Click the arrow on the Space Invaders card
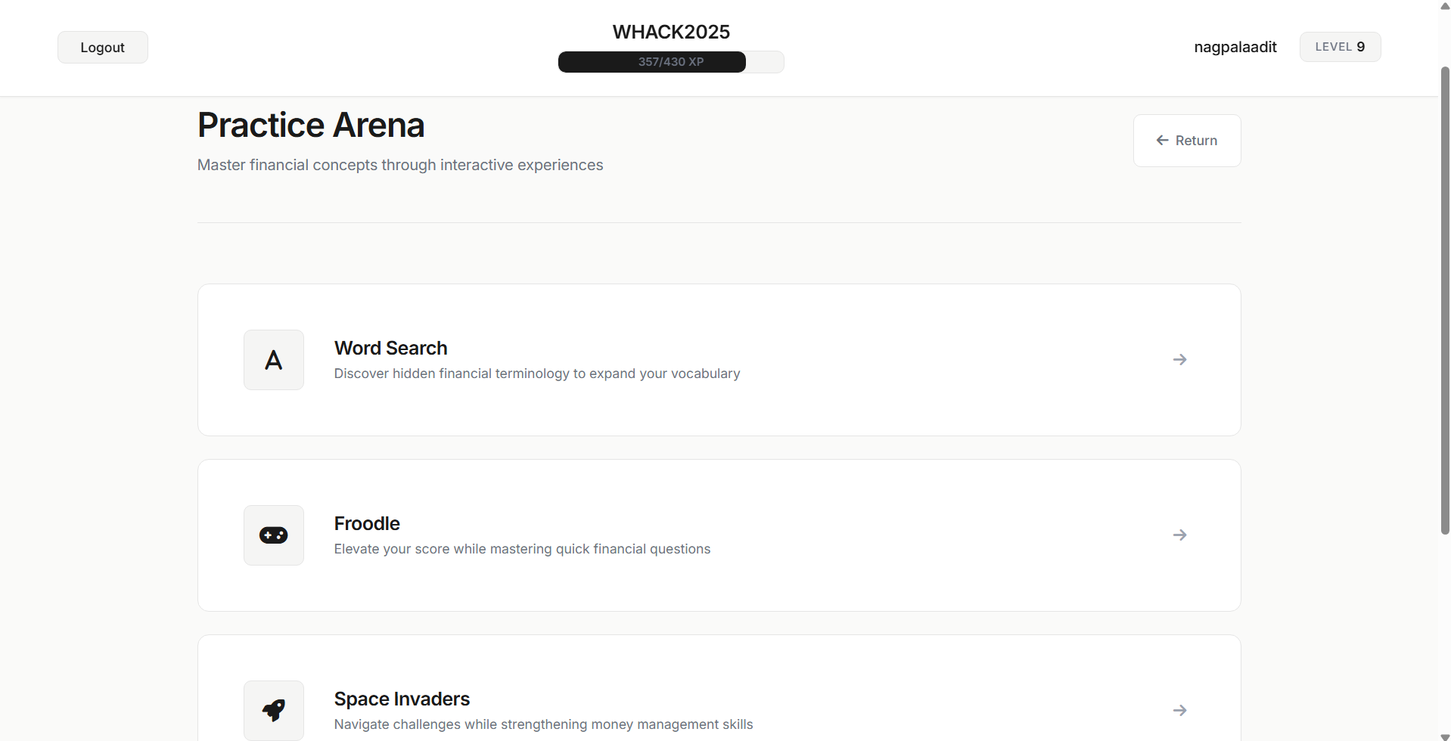Viewport: 1451px width, 741px height. 1179,711
